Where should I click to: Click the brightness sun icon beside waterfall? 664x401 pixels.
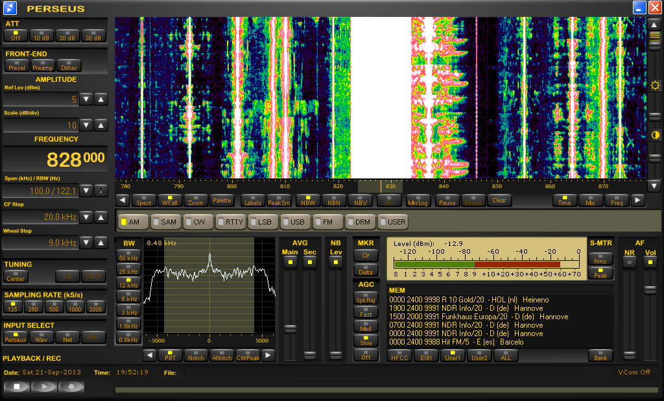pyautogui.click(x=655, y=85)
